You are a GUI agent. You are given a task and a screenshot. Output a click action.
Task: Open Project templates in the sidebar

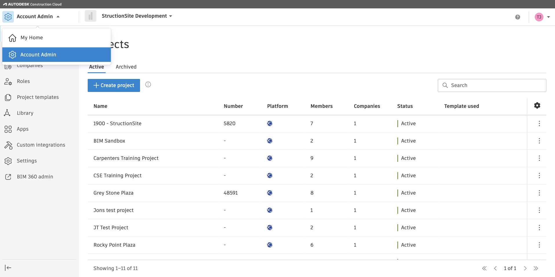[38, 97]
